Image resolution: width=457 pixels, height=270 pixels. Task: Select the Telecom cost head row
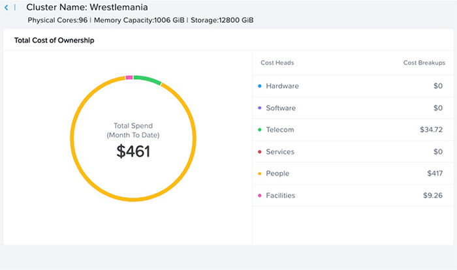pos(353,130)
